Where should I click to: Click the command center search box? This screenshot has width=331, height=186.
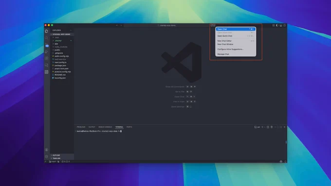coord(166,25)
